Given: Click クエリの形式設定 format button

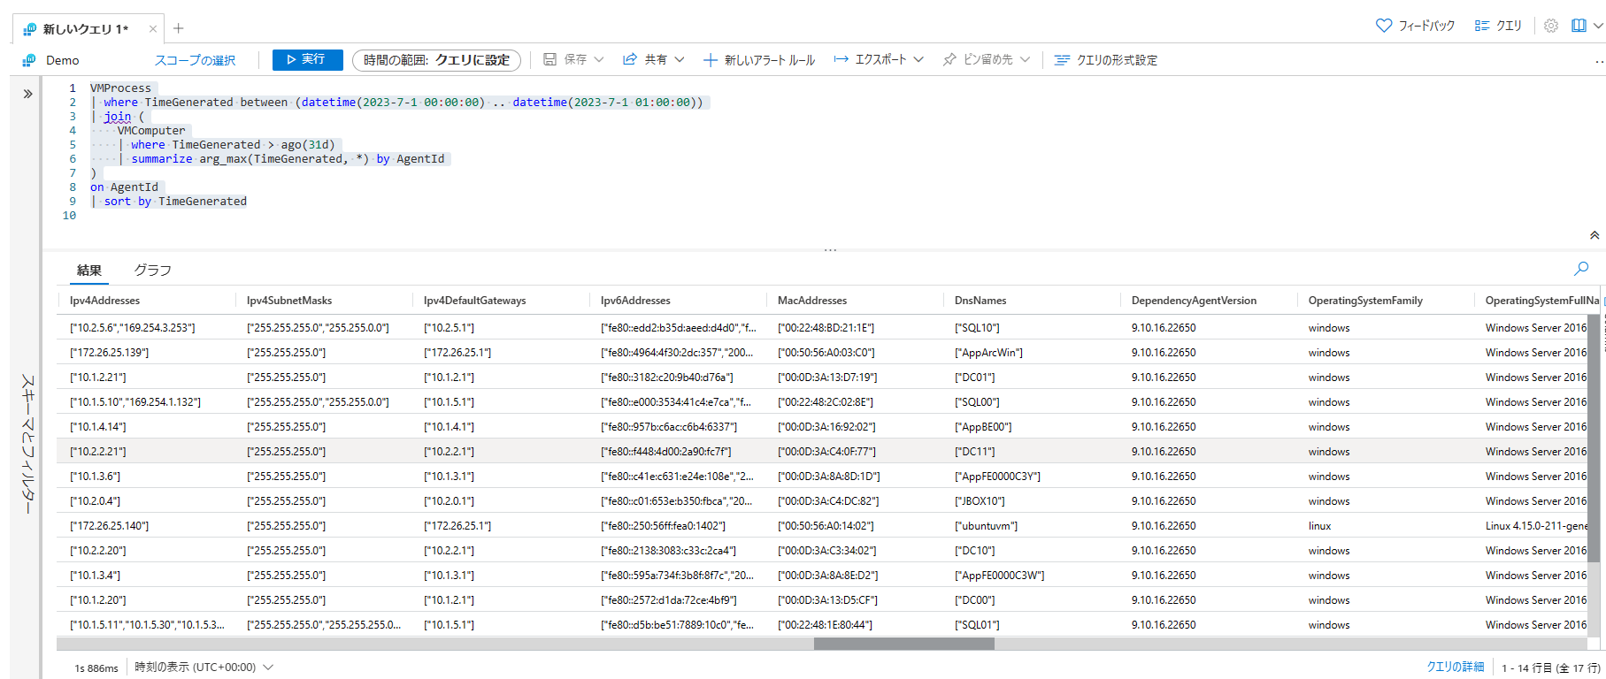Looking at the screenshot, I should (1106, 60).
